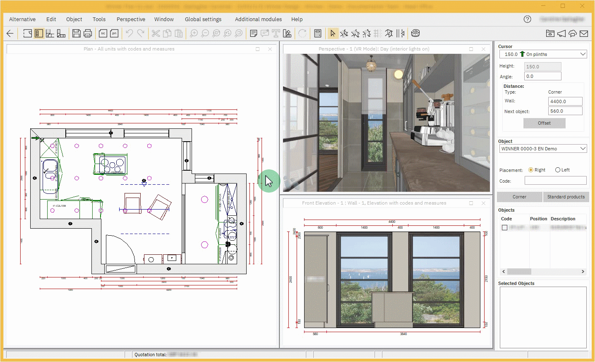The height and width of the screenshot is (362, 595).
Task: Open the calculator tool icon
Action: (318, 34)
